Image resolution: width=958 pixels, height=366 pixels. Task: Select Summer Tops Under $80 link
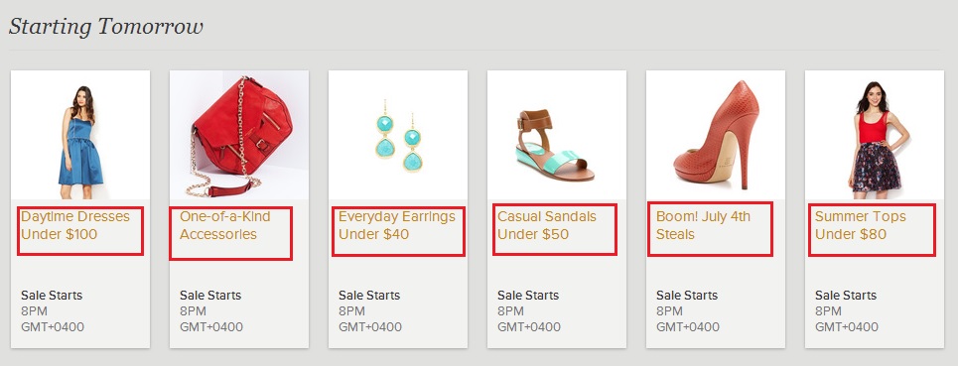(861, 225)
